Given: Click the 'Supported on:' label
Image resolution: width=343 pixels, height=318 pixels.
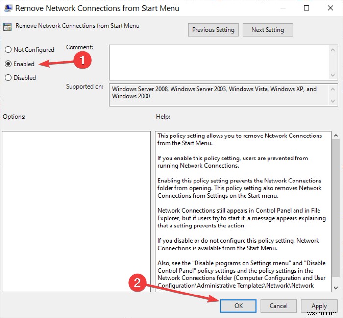Looking at the screenshot, I should pos(85,87).
